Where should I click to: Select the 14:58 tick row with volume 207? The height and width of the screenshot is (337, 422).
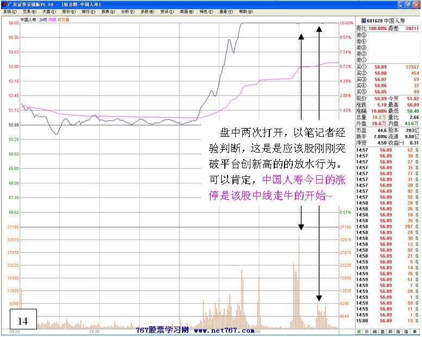point(388,227)
